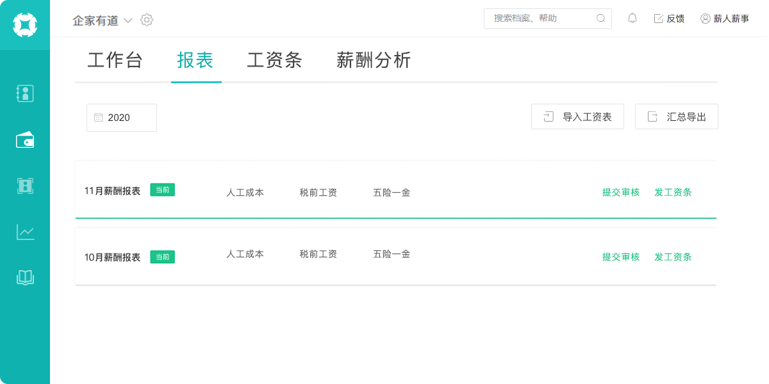Open the open-book guide sidebar icon
The height and width of the screenshot is (384, 769).
click(x=25, y=277)
